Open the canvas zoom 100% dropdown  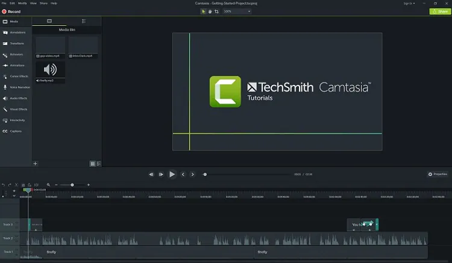coord(237,11)
